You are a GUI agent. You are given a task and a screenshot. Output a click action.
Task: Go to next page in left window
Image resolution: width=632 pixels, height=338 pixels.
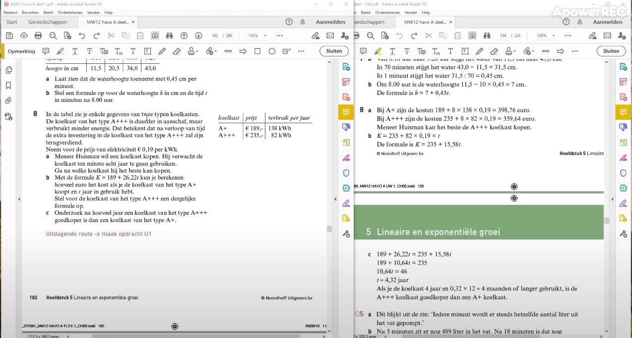pos(198,36)
